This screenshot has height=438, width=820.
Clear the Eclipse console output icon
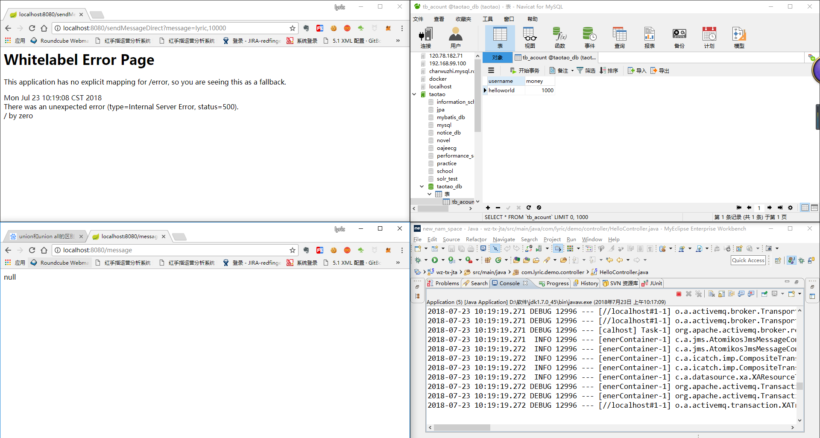click(x=712, y=294)
